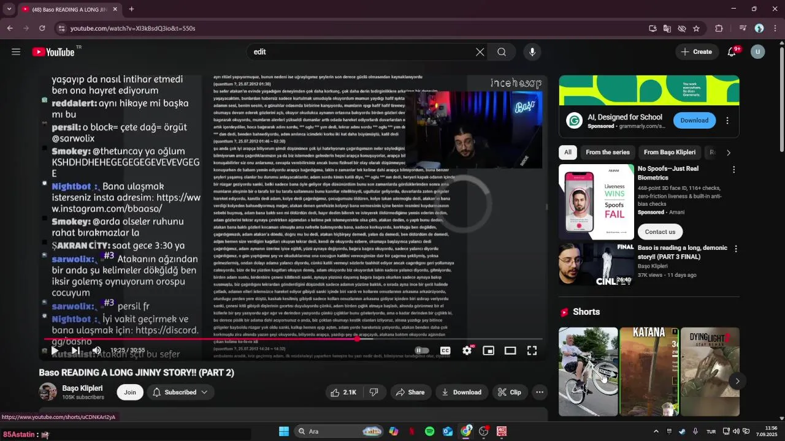785x441 pixels.
Task: Click the Create button
Action: click(x=696, y=52)
